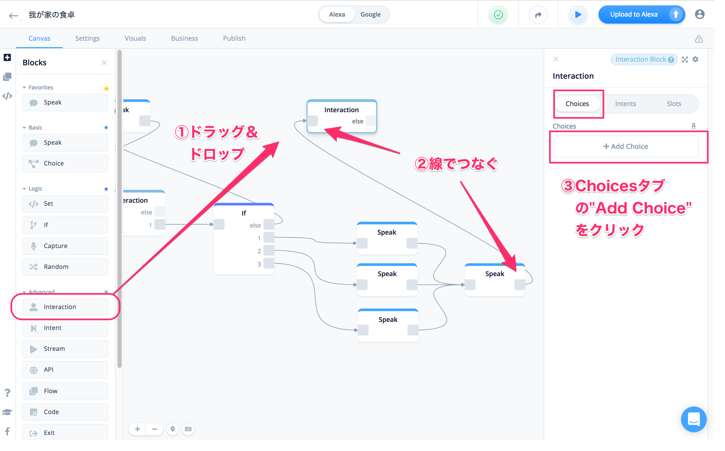Open the Interaction block gear settings
The width and height of the screenshot is (725, 451).
coord(696,59)
